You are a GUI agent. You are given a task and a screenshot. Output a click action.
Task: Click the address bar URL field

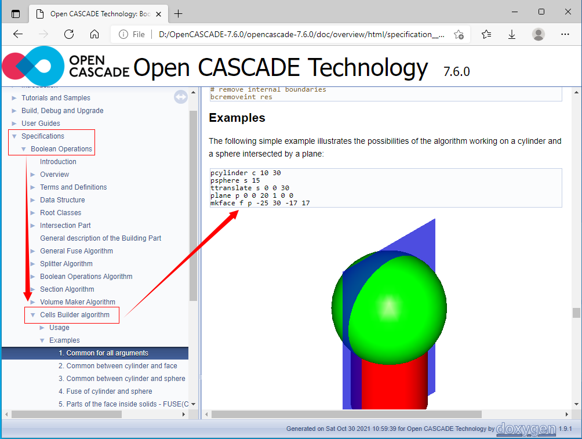pos(301,35)
